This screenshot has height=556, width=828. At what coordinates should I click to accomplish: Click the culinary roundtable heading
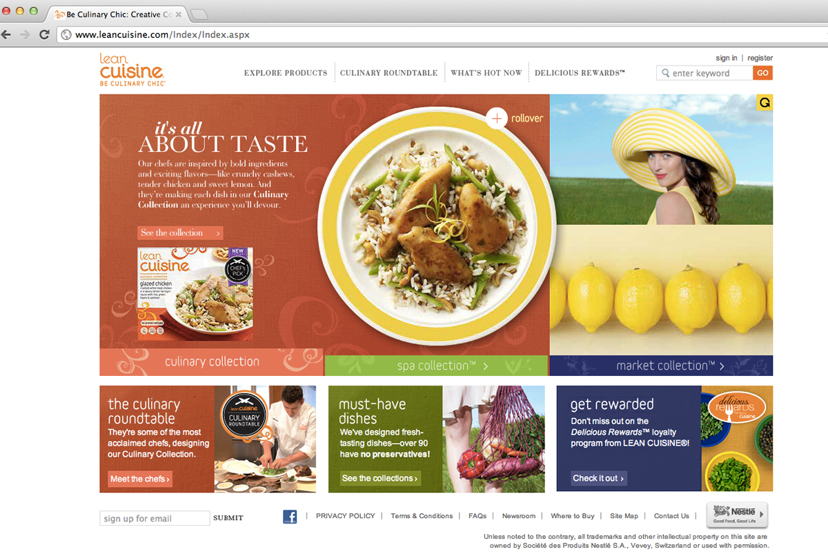(x=144, y=411)
